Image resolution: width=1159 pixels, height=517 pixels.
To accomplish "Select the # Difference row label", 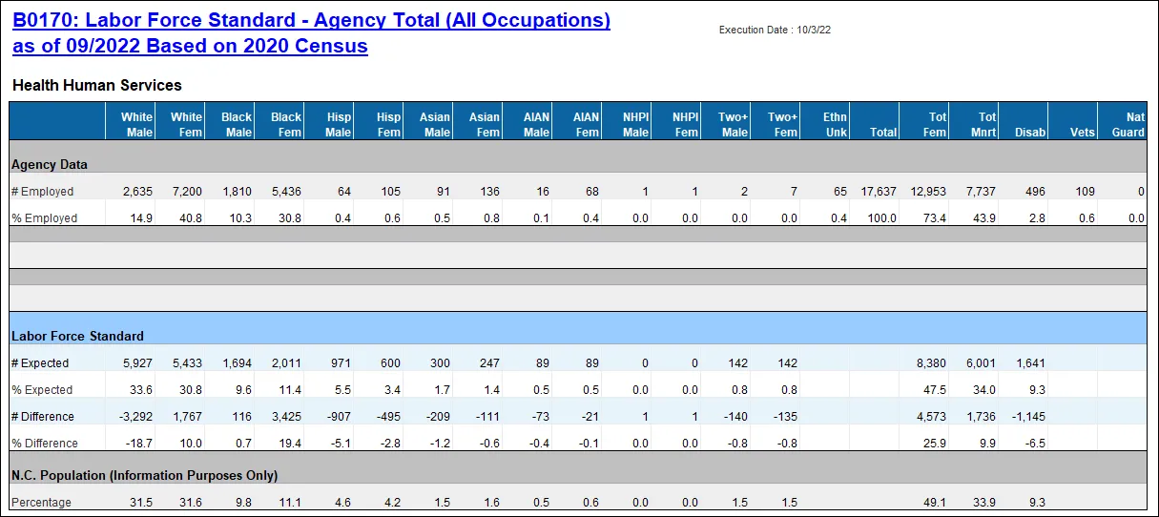I will [x=45, y=417].
